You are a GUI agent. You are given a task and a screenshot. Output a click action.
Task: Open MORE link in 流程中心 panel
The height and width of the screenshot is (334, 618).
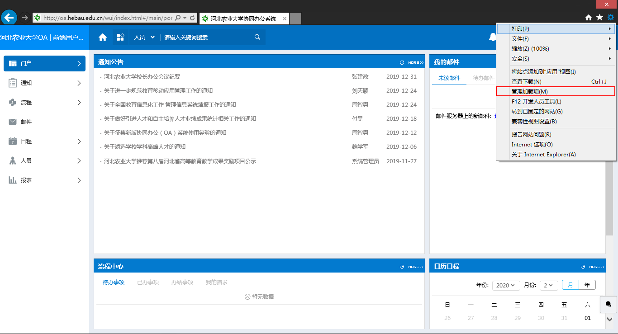[x=415, y=267]
